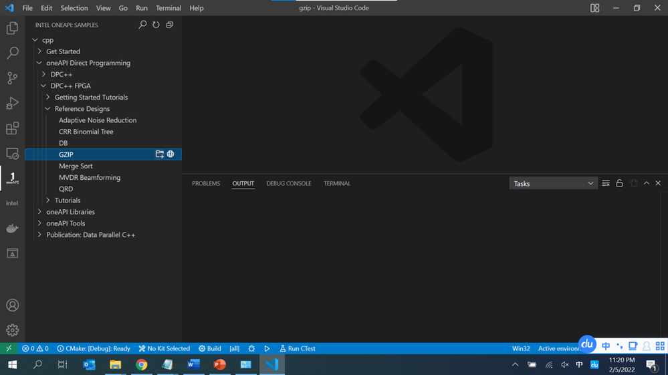Expand the Tutorials node

click(x=47, y=201)
